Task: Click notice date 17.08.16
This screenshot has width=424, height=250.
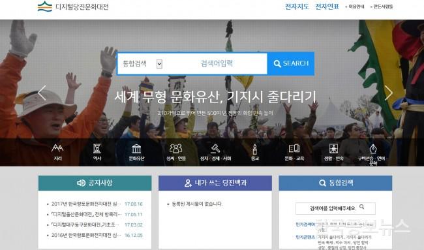Action: (x=134, y=204)
